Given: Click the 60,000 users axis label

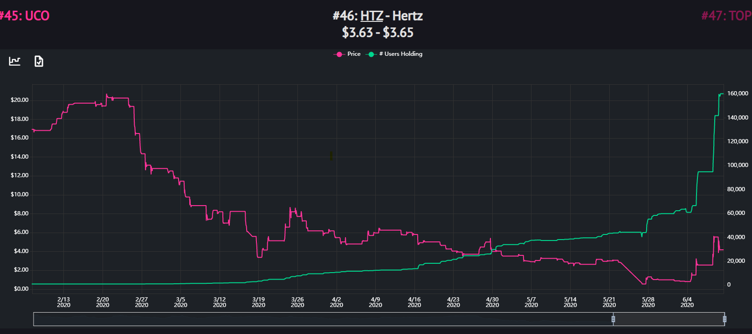Looking at the screenshot, I should pyautogui.click(x=736, y=213).
